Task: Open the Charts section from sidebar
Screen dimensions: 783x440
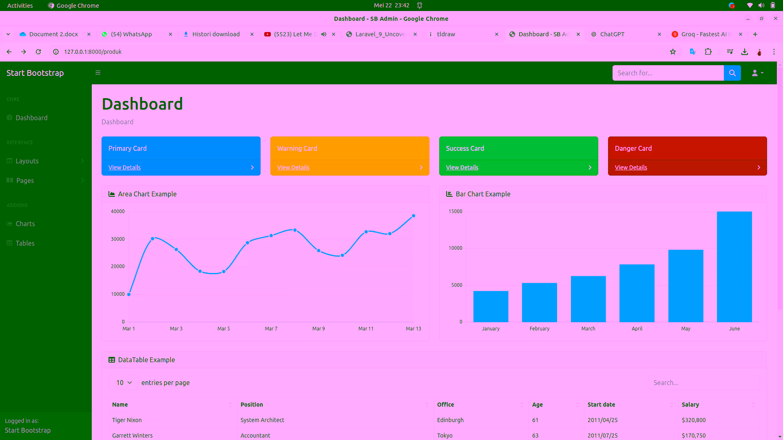Action: (25, 223)
